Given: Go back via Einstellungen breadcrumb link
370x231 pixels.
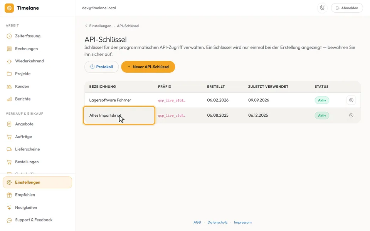Looking at the screenshot, I should point(100,26).
